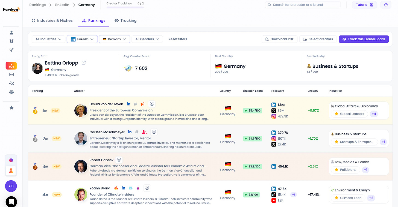Click Download PDF button

click(279, 39)
